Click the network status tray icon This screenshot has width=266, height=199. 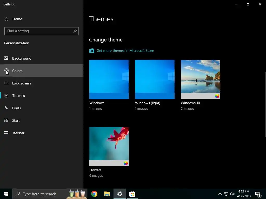pos(226,194)
